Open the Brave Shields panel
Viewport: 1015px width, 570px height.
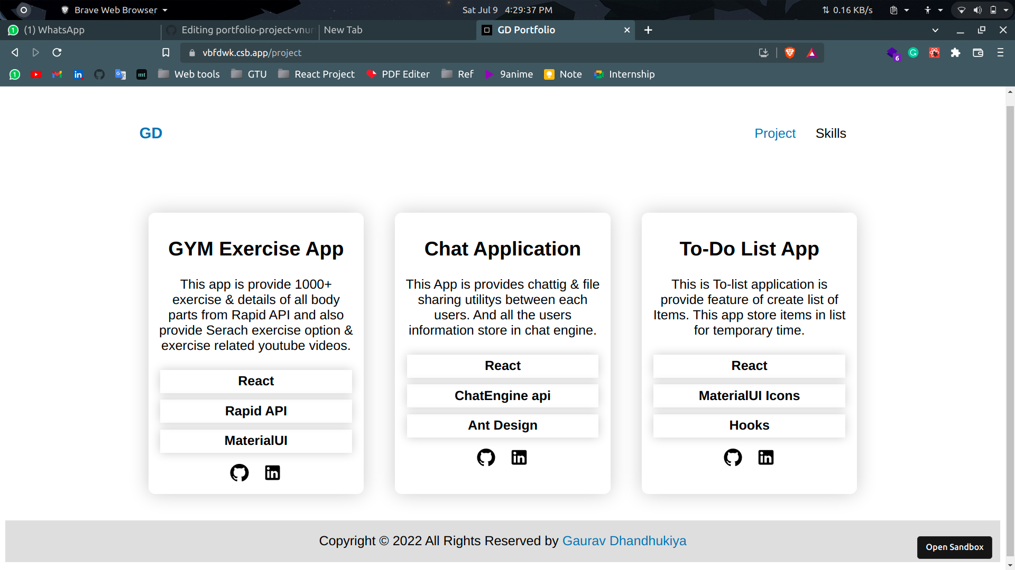click(x=789, y=53)
